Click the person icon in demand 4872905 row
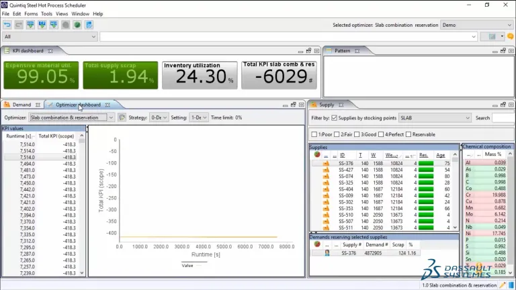The width and height of the screenshot is (516, 290). point(327,253)
